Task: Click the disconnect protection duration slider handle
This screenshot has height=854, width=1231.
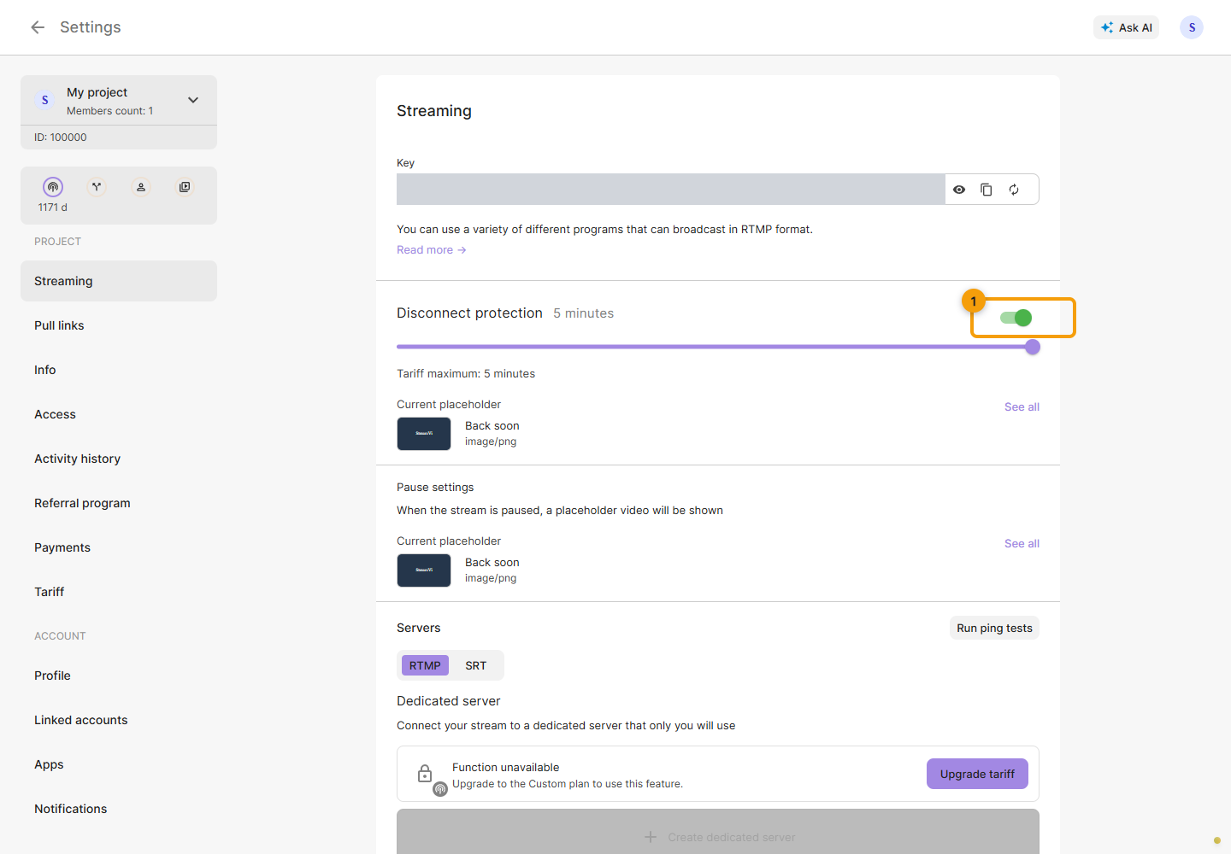Action: [x=1033, y=347]
